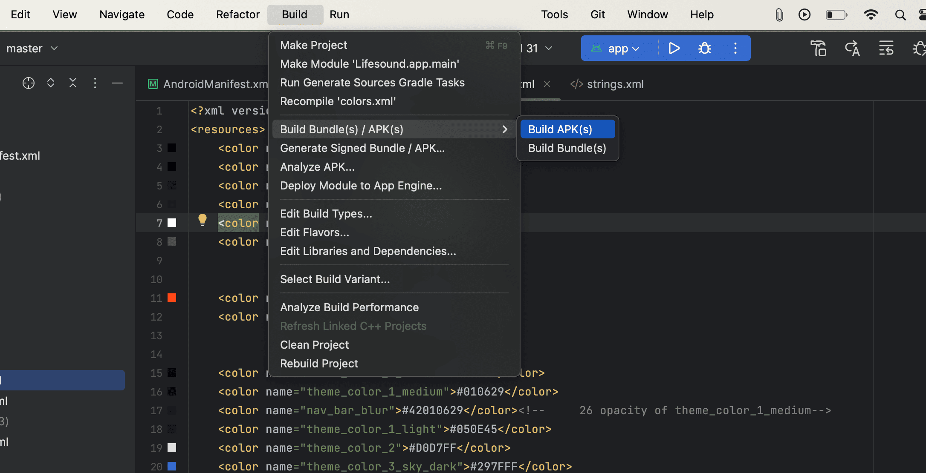Click the white color swatch on line 7
The image size is (926, 473).
click(172, 223)
